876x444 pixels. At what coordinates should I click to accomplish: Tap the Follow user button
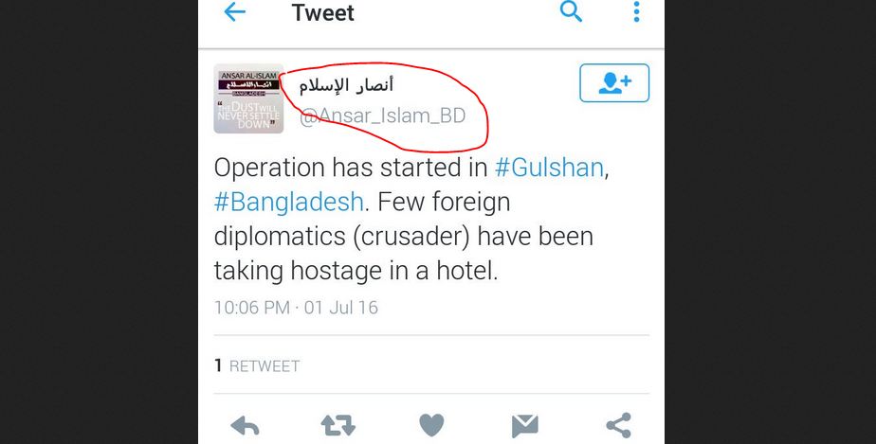coord(614,83)
